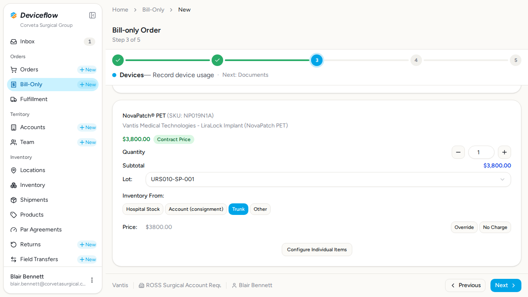Click the Par Agreements document icon
This screenshot has height=297, width=528.
[14, 230]
